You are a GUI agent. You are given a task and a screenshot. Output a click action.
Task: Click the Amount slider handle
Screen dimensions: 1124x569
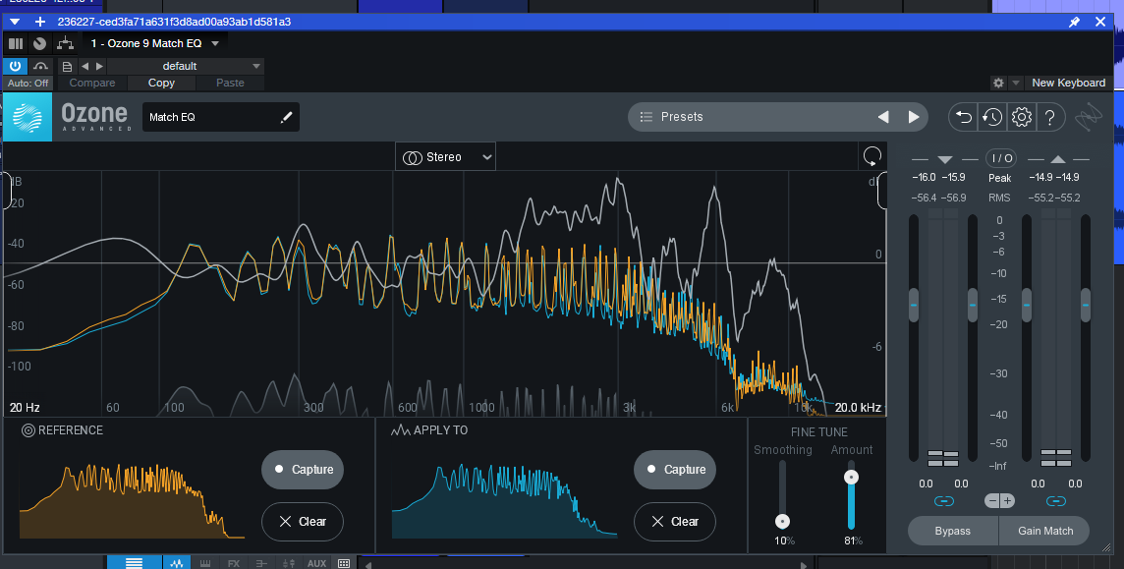(x=852, y=477)
